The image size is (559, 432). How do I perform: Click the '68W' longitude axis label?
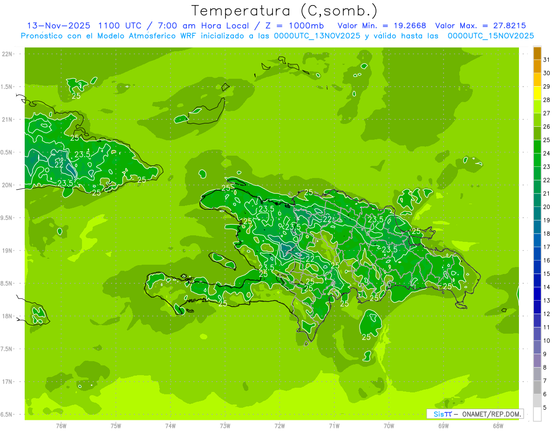[x=498, y=426]
